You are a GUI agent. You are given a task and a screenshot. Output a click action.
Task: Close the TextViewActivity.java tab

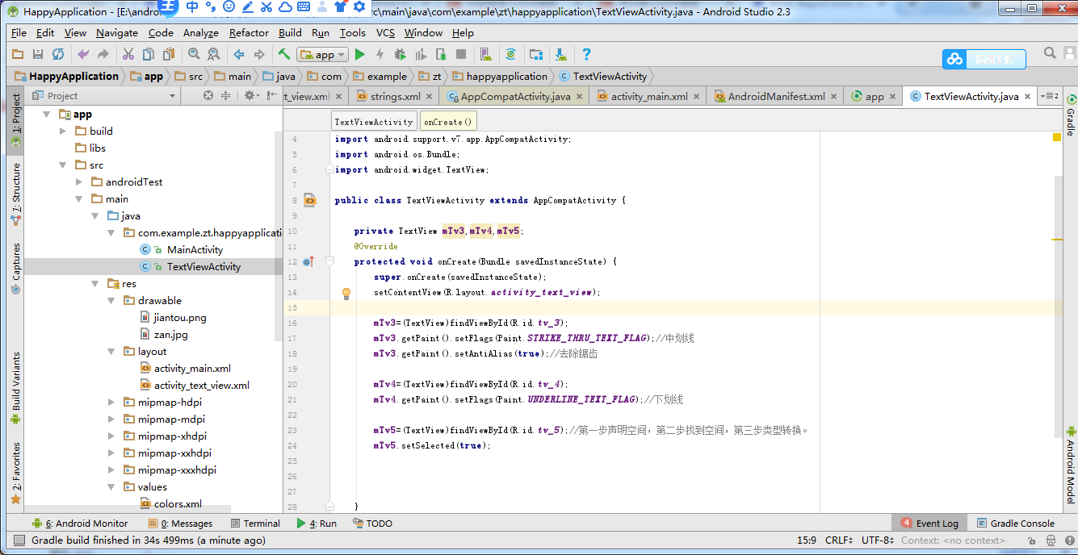[1028, 96]
